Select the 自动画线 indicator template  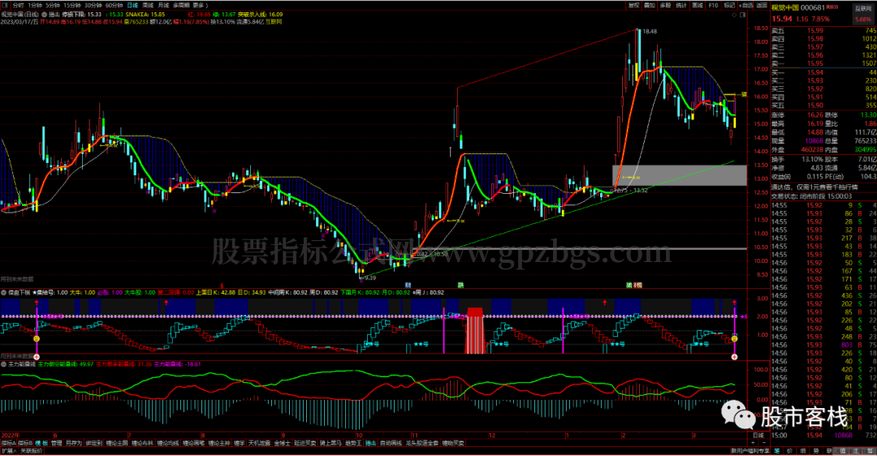391,443
